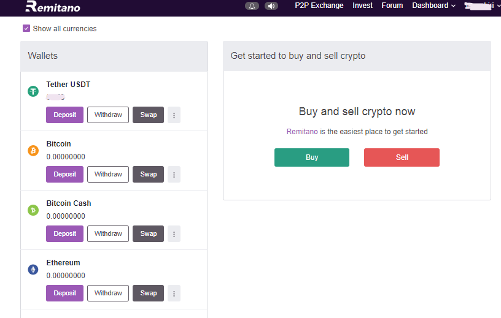Swap Bitcoin
Image resolution: width=501 pixels, height=318 pixels.
click(148, 174)
